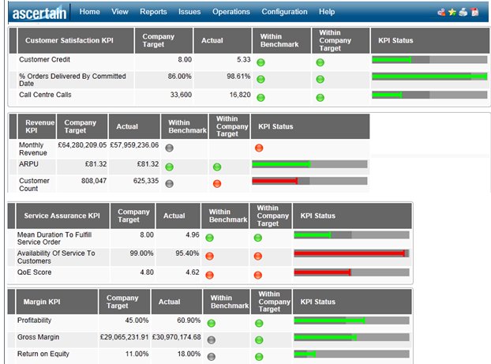Image resolution: width=491 pixels, height=364 pixels.
Task: Open the user permissions lock icon
Action: pyautogui.click(x=441, y=12)
